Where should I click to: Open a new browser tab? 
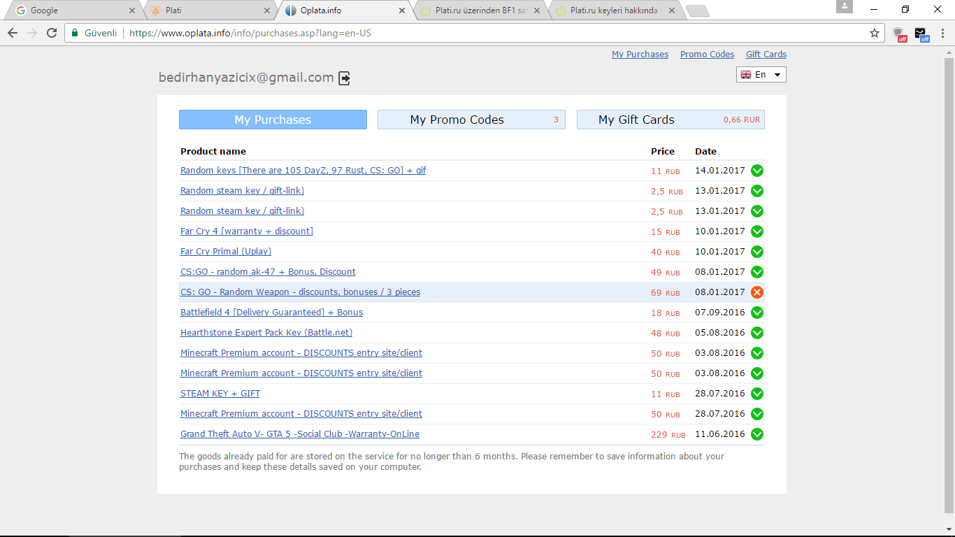coord(697,10)
